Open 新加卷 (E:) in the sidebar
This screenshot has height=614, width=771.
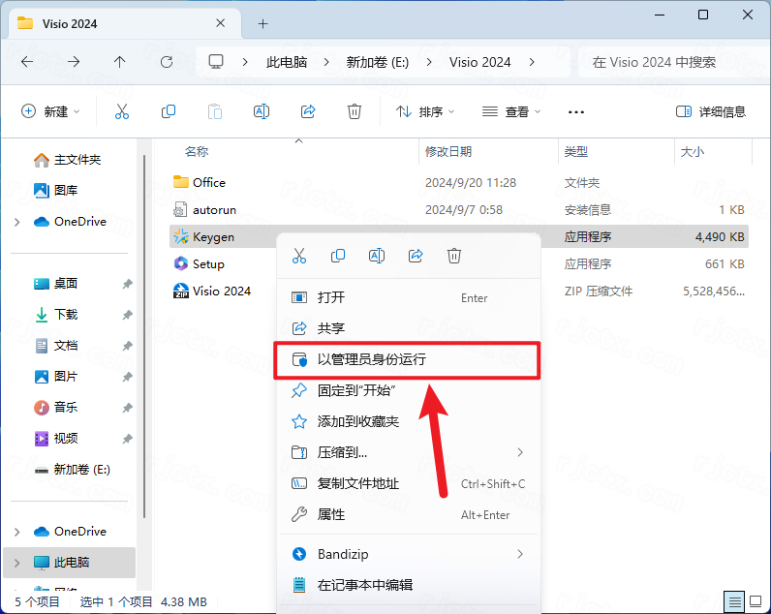pos(71,470)
